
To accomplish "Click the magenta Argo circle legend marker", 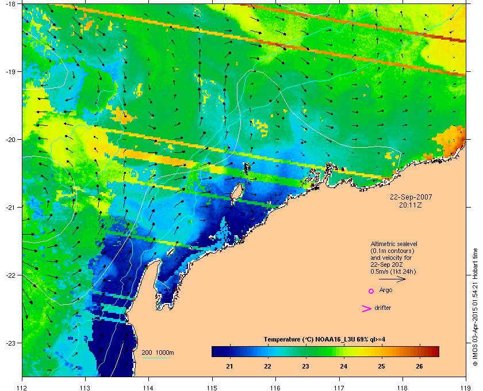I will [371, 291].
